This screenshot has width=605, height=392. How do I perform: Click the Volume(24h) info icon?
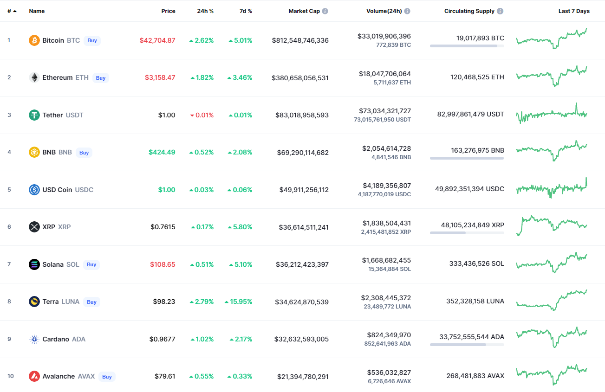click(407, 11)
